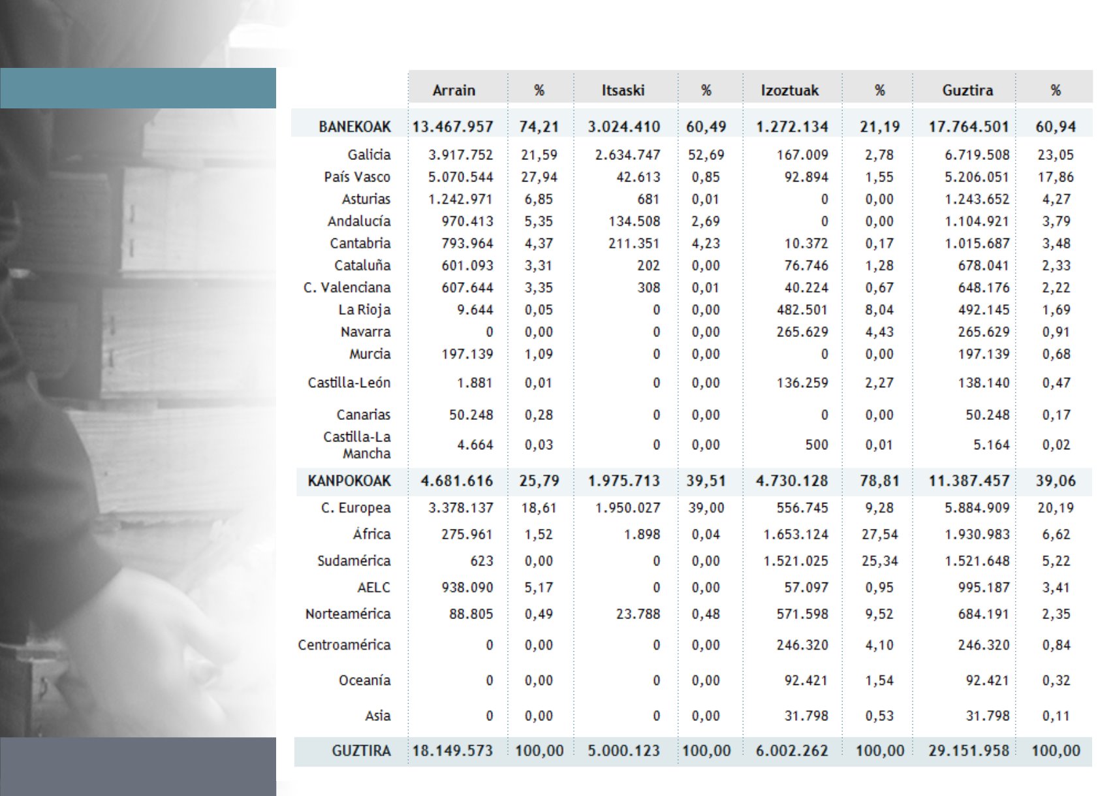The image size is (1113, 796).
Task: Select value 5.206.051 in País Vasco row
Action: tap(977, 177)
